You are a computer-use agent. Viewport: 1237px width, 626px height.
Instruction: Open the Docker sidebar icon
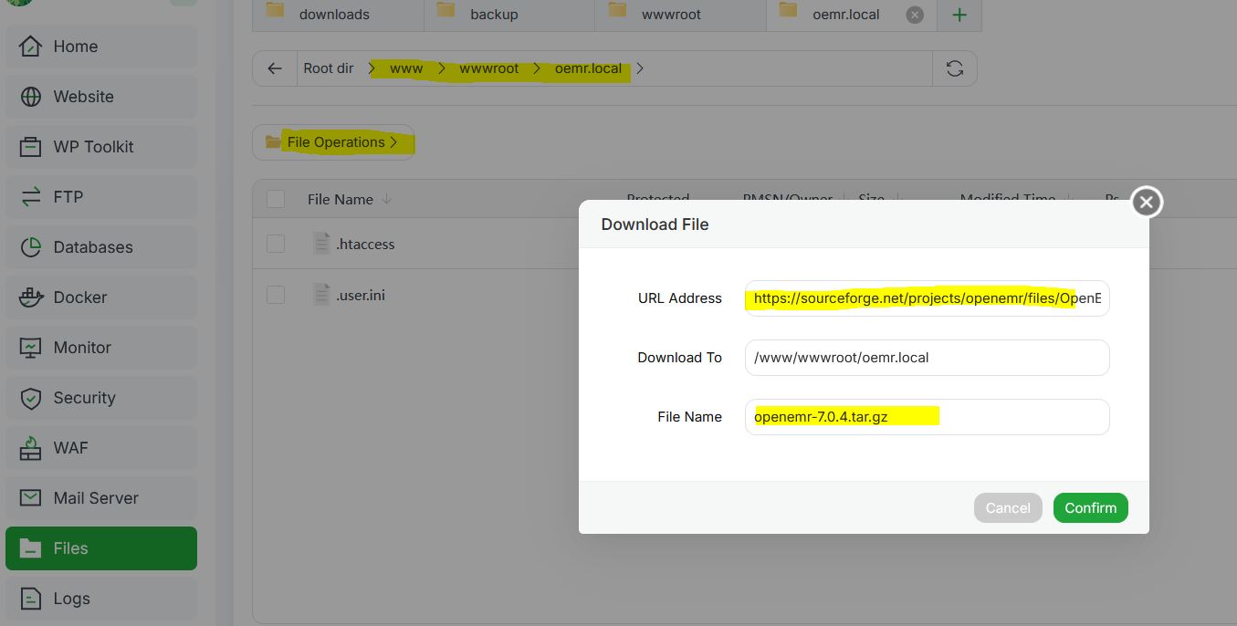[31, 297]
